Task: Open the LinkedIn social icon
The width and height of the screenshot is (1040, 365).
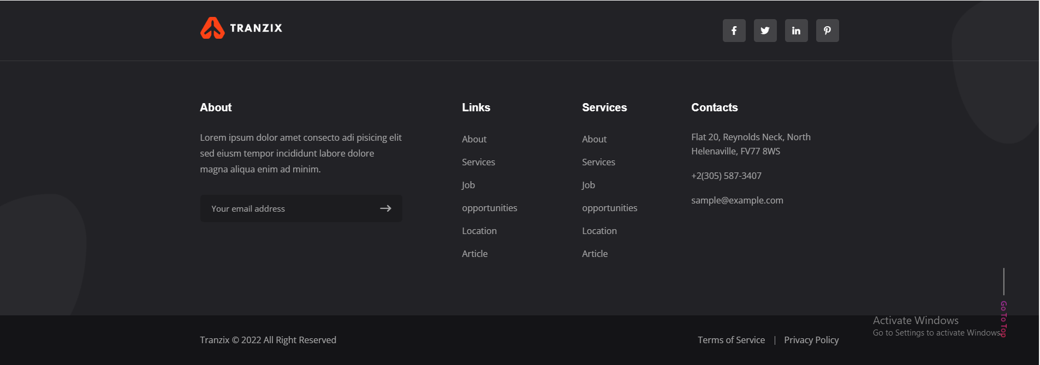Action: click(796, 31)
